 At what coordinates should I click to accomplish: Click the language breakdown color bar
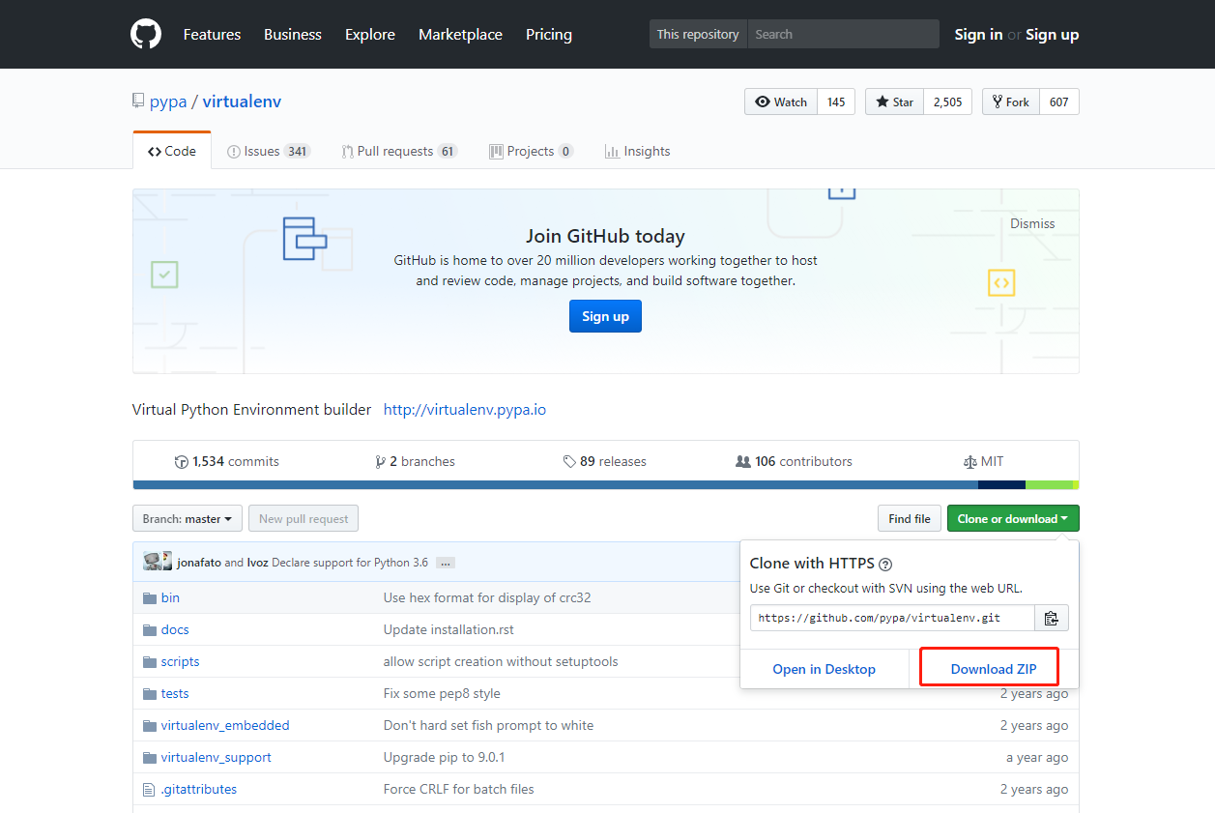point(606,485)
